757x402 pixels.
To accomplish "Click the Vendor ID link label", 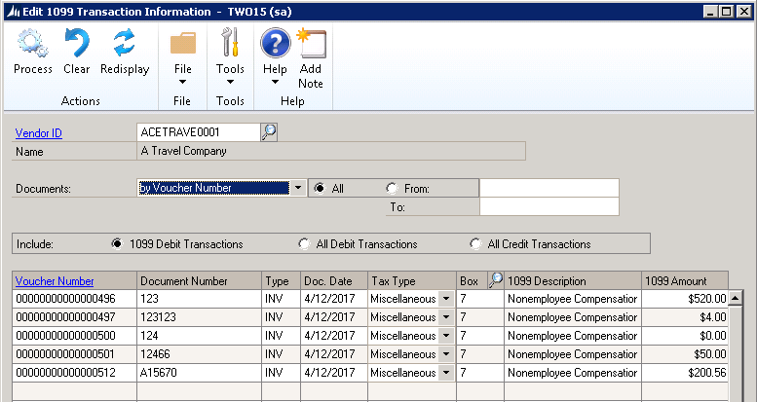I will 39,133.
